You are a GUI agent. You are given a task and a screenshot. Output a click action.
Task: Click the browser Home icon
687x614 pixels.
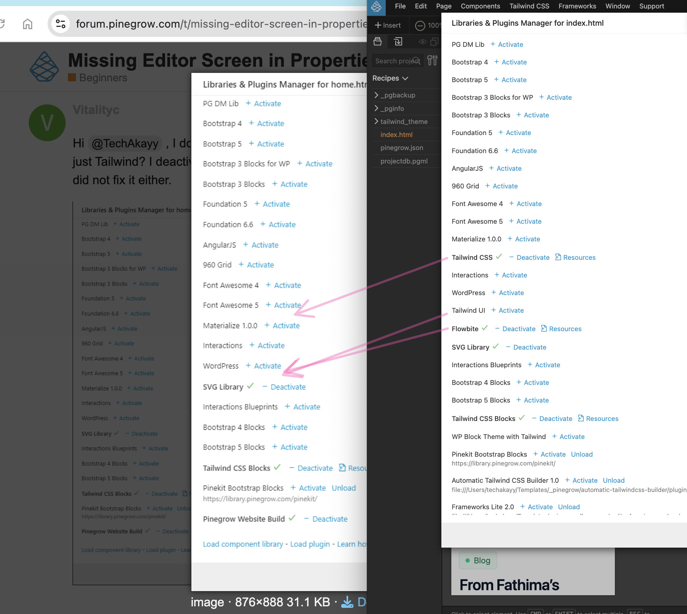click(28, 24)
